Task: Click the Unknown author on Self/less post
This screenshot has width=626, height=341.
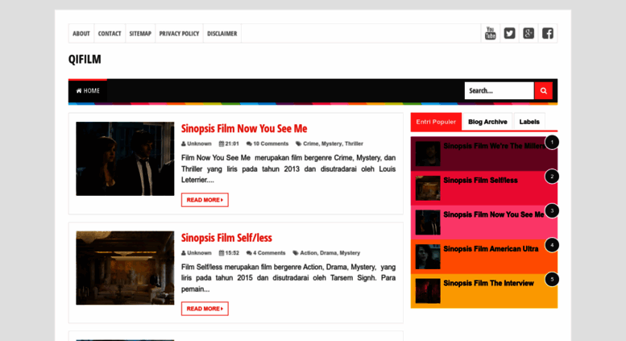Action: pyautogui.click(x=199, y=253)
